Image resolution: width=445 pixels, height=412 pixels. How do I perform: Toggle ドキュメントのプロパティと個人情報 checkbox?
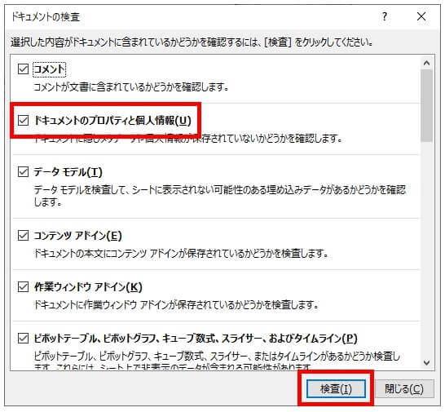click(x=23, y=121)
